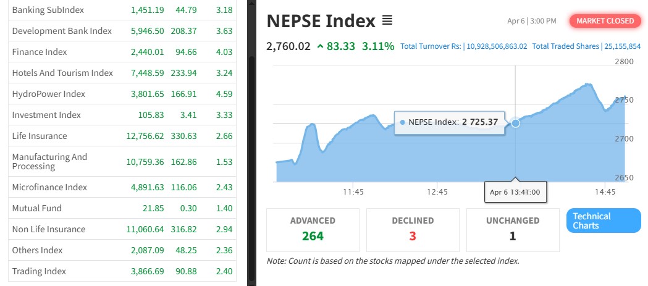The width and height of the screenshot is (648, 286).
Task: Click the Technical Charts button
Action: [x=604, y=221]
